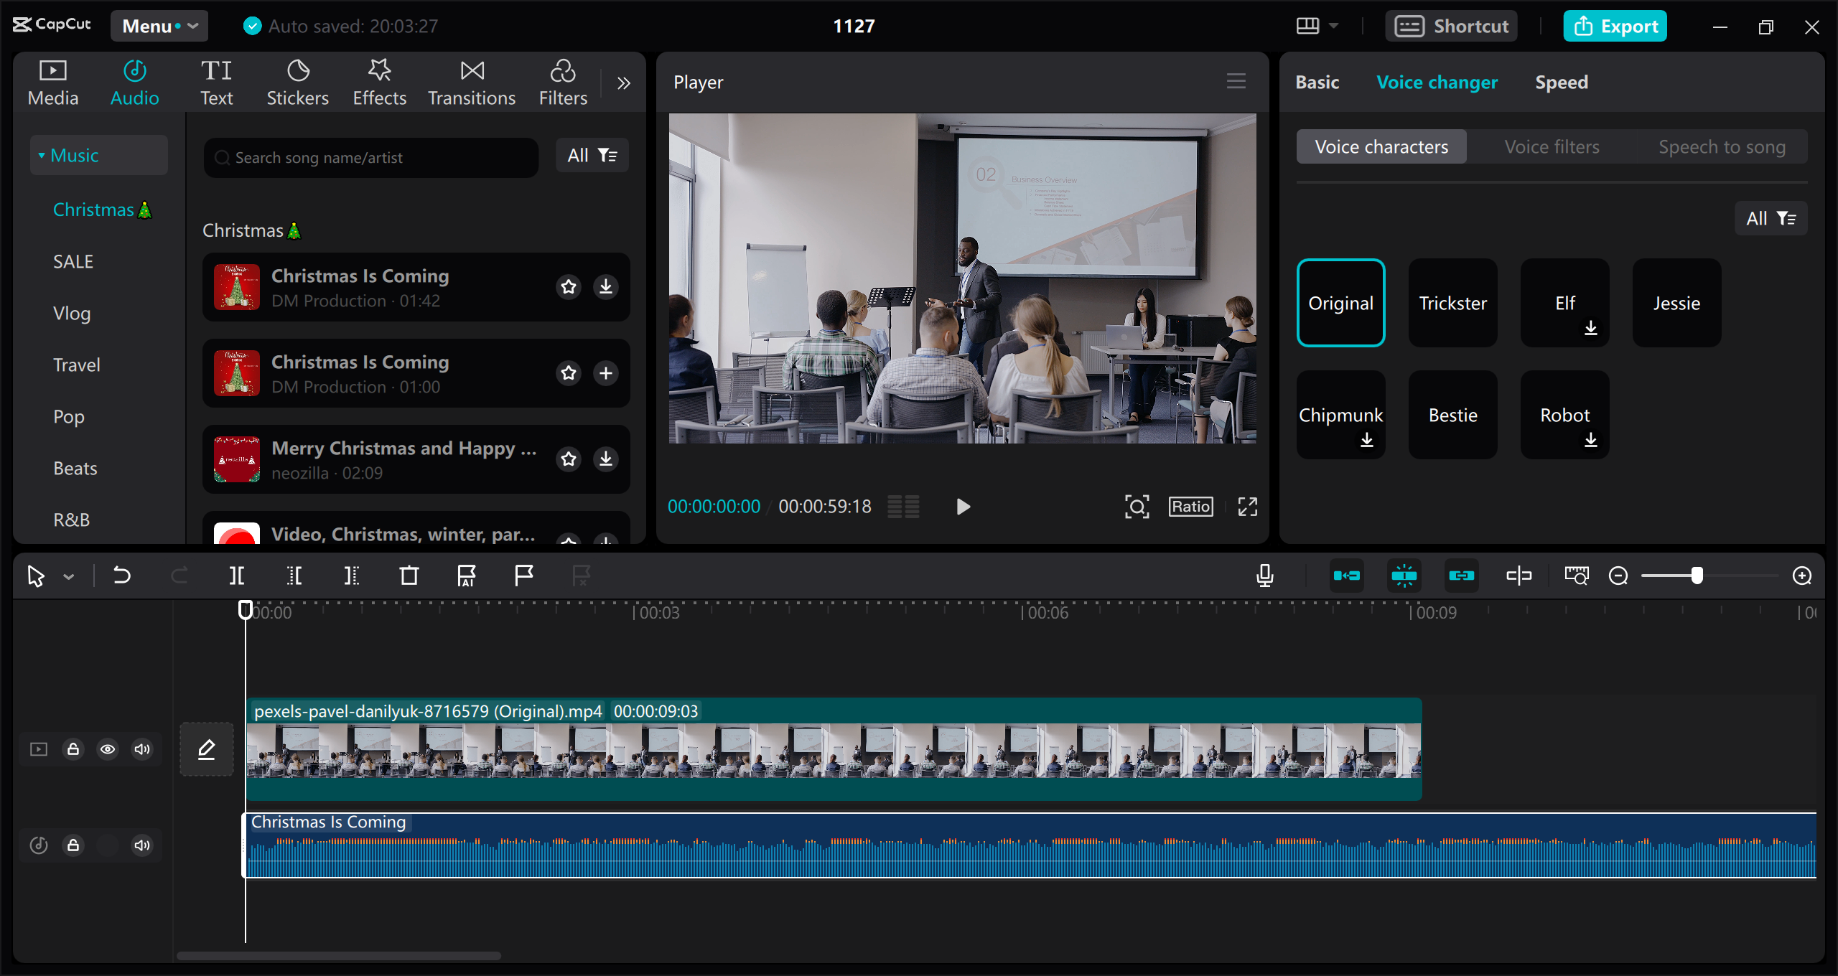
Task: Click the Split clip tool icon
Action: [x=237, y=576]
